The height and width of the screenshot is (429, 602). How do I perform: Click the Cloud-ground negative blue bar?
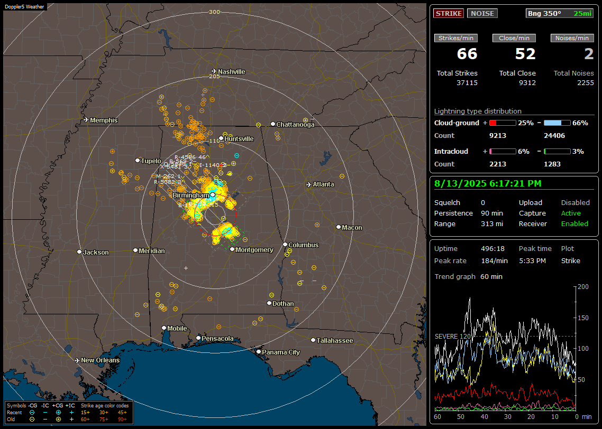click(x=557, y=123)
